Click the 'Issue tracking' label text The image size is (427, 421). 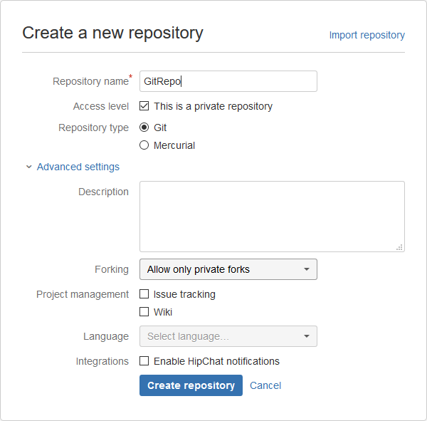184,294
